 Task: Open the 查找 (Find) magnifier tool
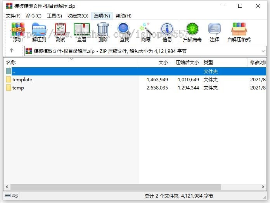pos(125,32)
